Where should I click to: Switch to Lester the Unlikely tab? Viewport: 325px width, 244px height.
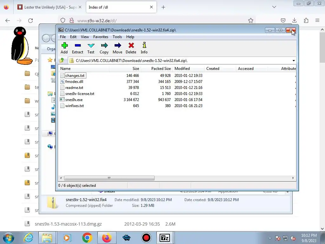pyautogui.click(x=49, y=7)
